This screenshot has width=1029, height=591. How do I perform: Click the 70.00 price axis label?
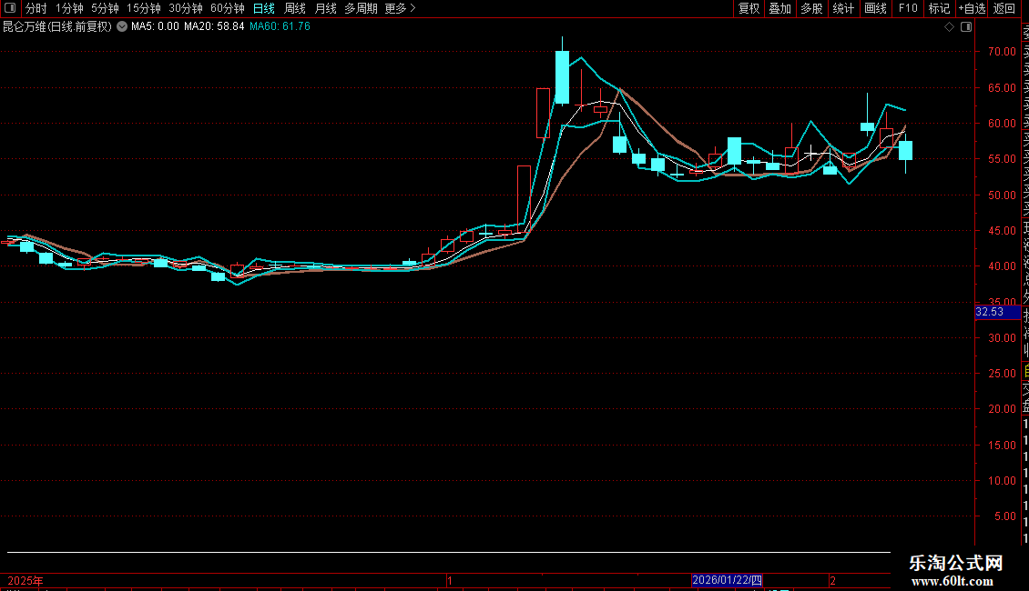[x=1002, y=52]
